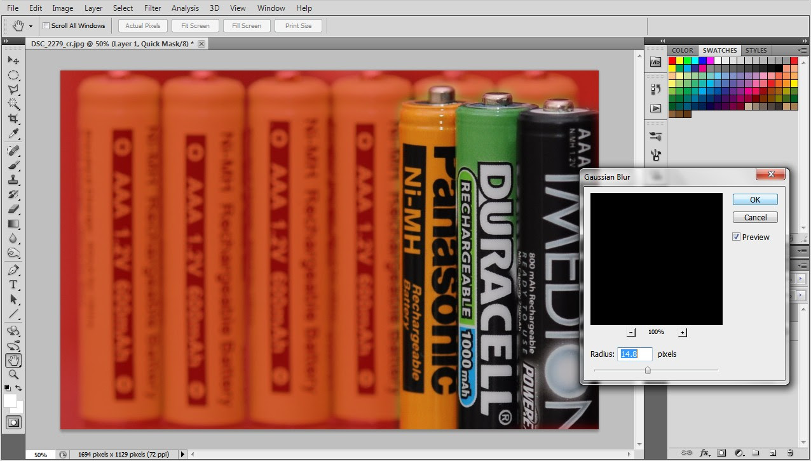Image resolution: width=811 pixels, height=461 pixels.
Task: Switch to the Styles tab
Action: [756, 50]
